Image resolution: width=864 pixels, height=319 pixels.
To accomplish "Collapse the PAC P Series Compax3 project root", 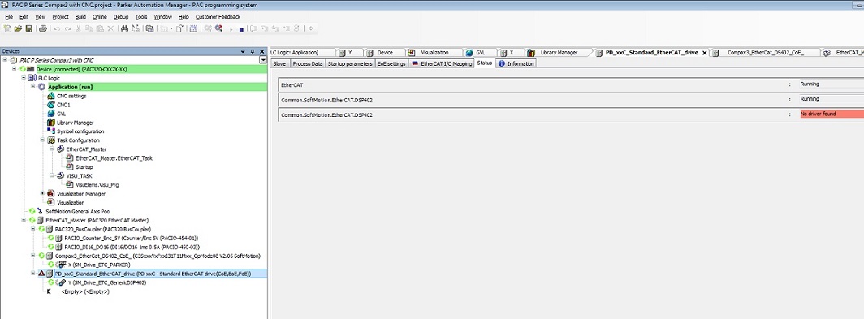I will pyautogui.click(x=5, y=60).
